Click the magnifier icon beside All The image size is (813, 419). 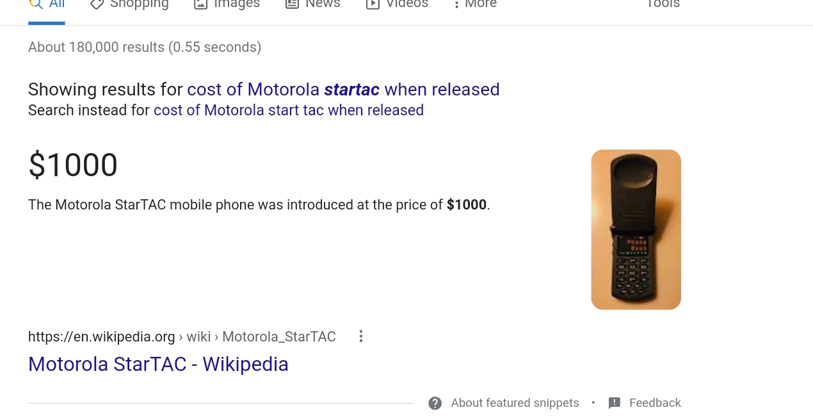coord(36,4)
